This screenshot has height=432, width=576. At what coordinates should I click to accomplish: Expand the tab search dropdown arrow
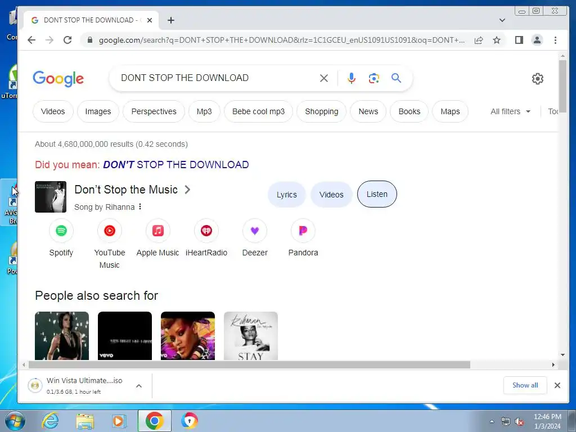click(x=502, y=20)
